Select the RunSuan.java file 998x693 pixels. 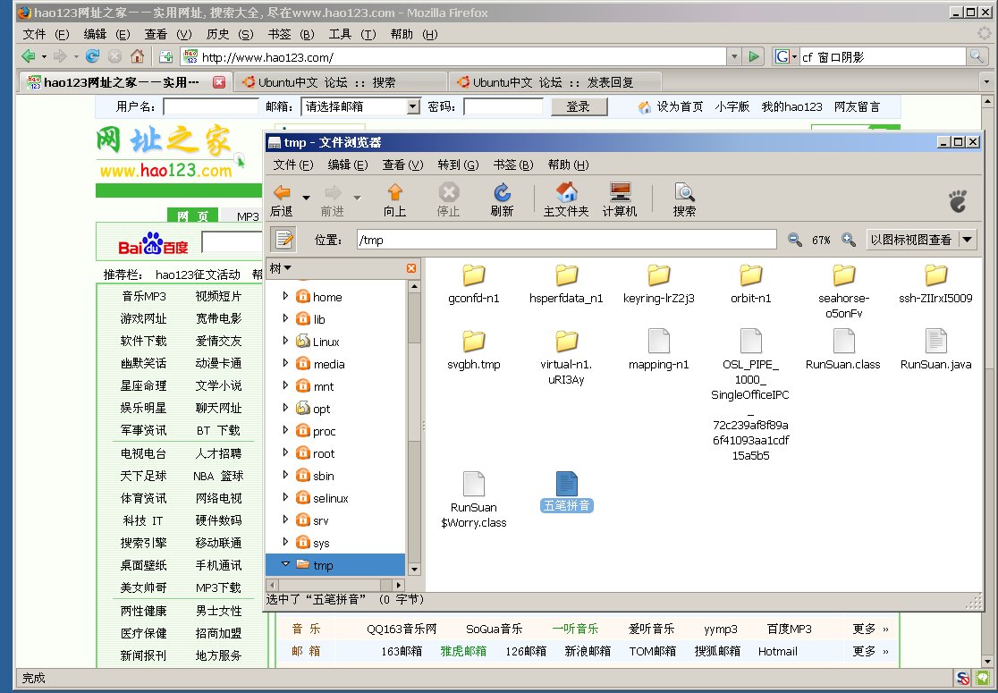pos(935,341)
